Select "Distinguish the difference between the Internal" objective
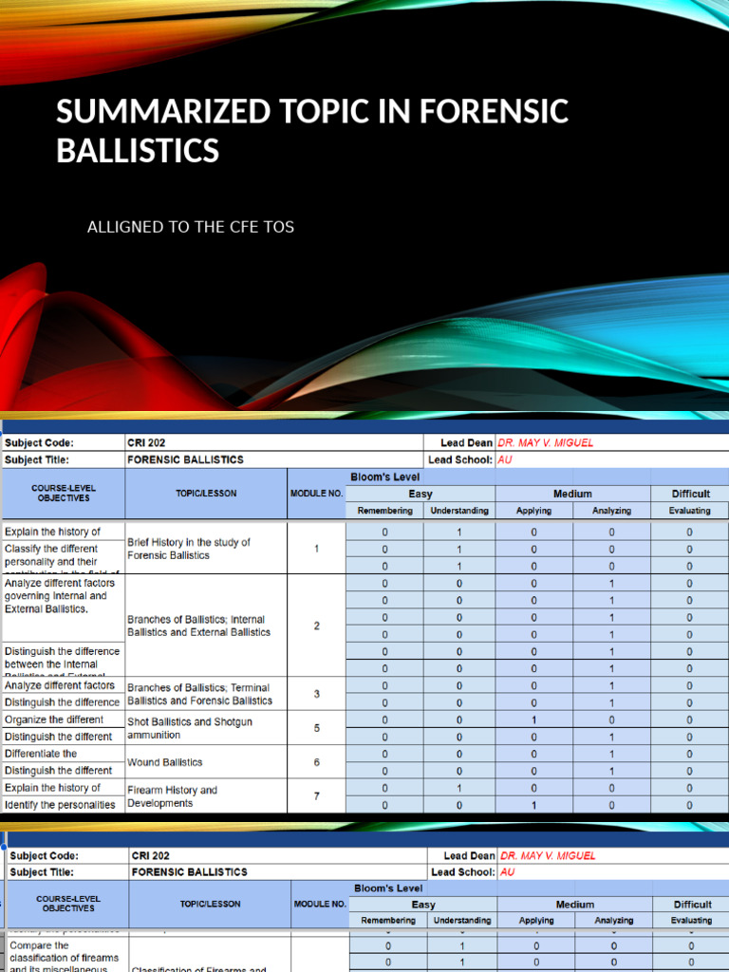Image resolution: width=729 pixels, height=972 pixels. pos(62,657)
